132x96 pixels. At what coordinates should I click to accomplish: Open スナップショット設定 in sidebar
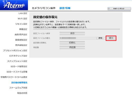point(17,61)
